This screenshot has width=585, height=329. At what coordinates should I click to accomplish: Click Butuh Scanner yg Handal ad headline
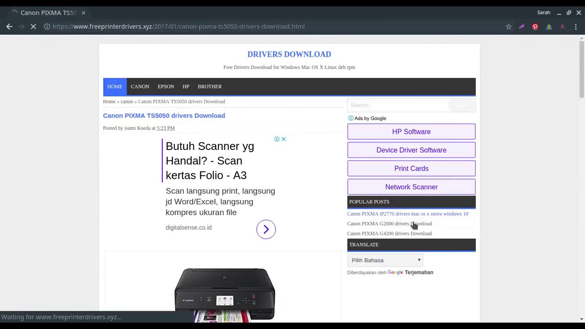coord(210,161)
